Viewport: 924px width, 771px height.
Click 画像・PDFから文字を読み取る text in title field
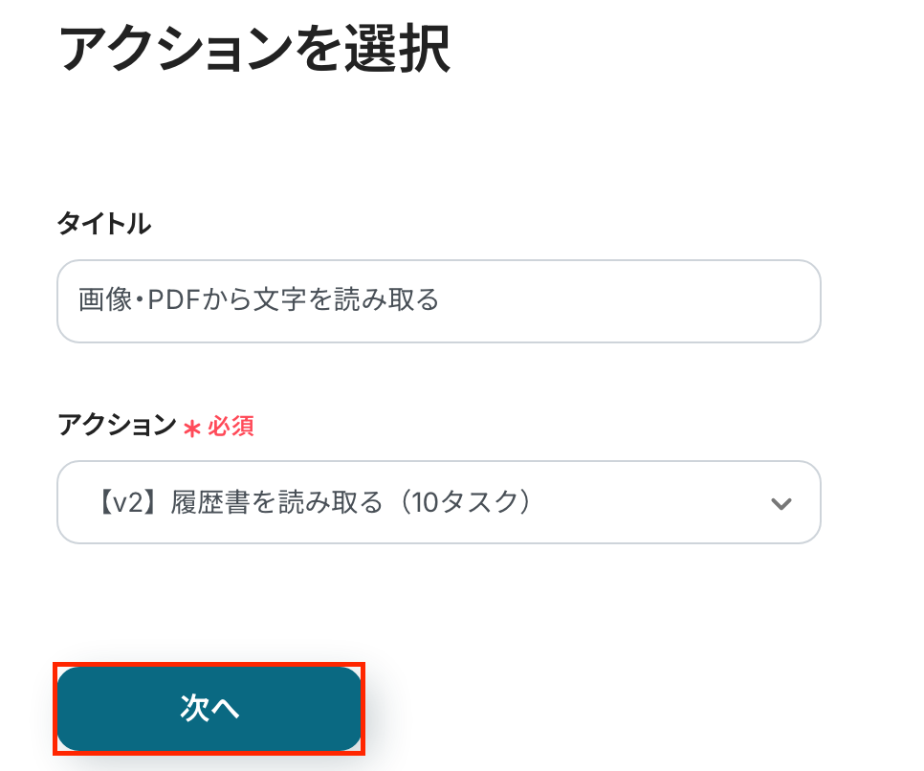(x=258, y=301)
